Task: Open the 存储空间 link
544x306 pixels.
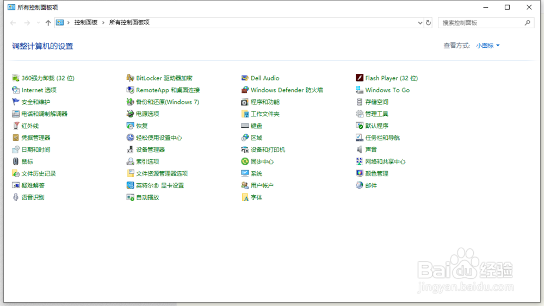Action: tap(377, 102)
